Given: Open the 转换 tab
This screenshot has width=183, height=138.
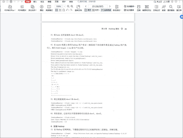Looking at the screenshot, I should (x=71, y=2).
